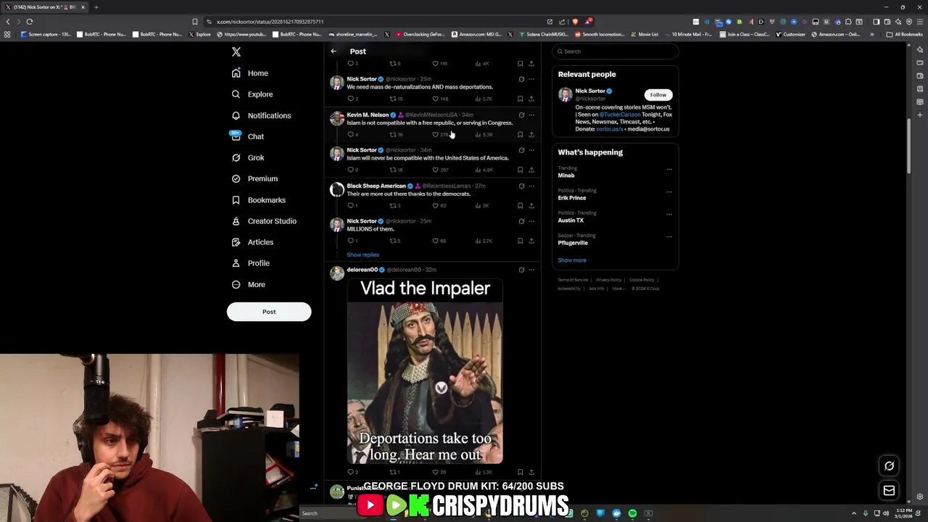Bookmark "MILLIONS of them." reply
The height and width of the screenshot is (522, 928).
tap(520, 241)
